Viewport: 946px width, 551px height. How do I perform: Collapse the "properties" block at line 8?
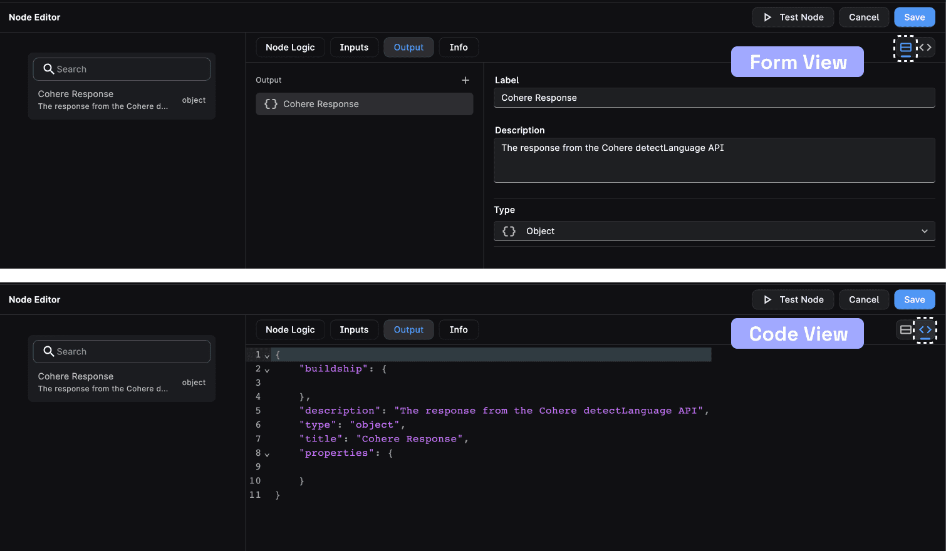pyautogui.click(x=268, y=454)
